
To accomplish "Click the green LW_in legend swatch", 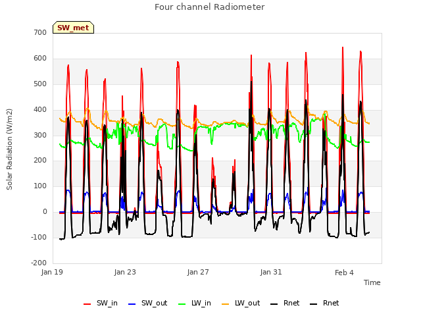I will [182, 304].
